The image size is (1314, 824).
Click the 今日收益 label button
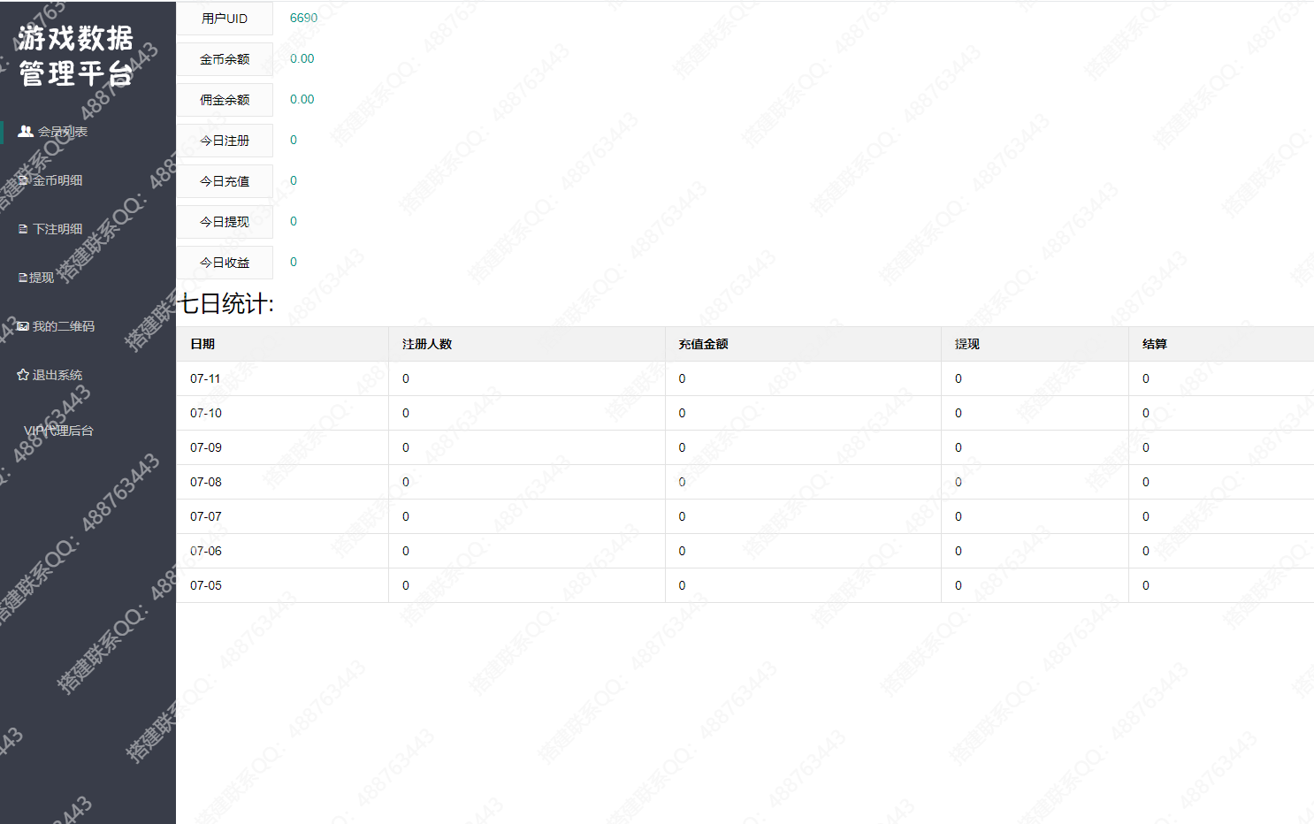point(225,263)
